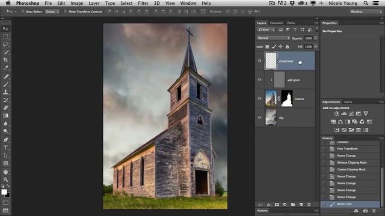Select the Rectangular Marquee tool
Viewport: 385px width, 216px height.
tap(5, 37)
